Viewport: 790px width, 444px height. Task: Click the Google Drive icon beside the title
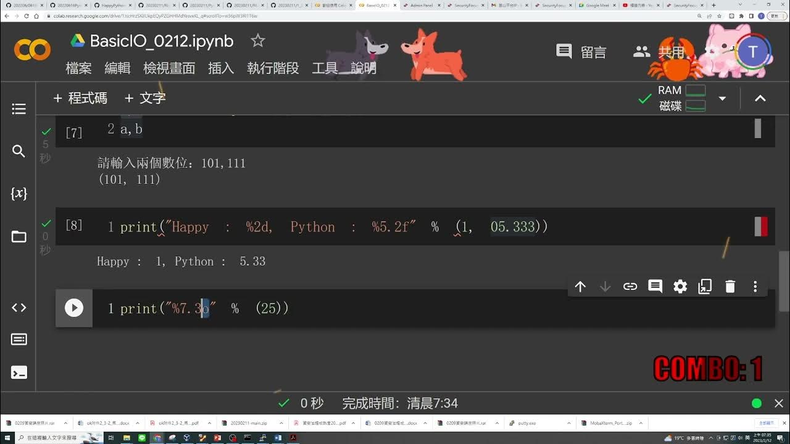click(77, 41)
